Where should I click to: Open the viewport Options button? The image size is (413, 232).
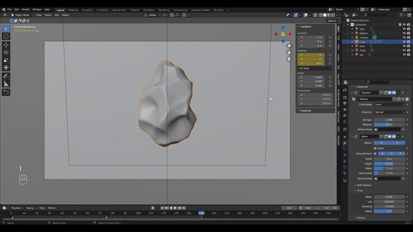coord(333,21)
